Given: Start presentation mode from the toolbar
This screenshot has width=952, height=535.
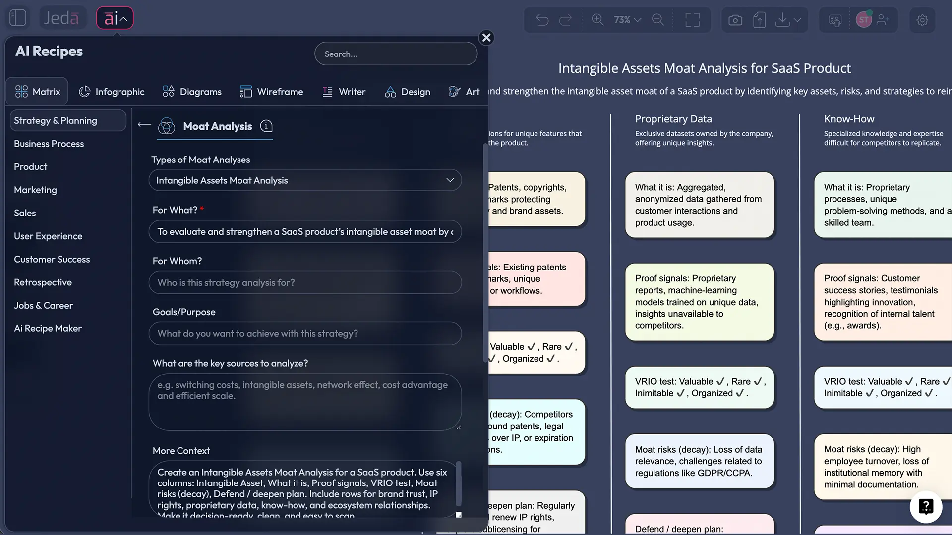Looking at the screenshot, I should (835, 20).
